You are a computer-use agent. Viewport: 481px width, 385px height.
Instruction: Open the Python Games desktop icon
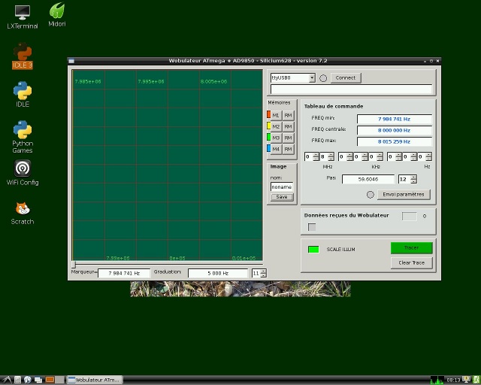[x=23, y=129]
